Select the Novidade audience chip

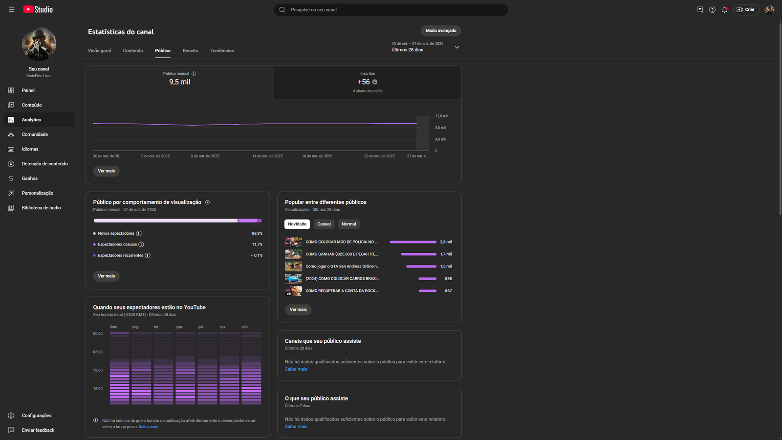297,224
